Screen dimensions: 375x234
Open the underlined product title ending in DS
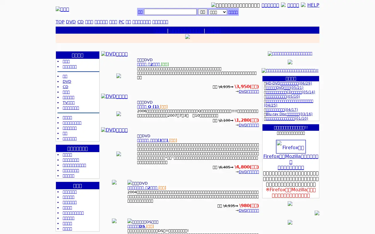[x=136, y=226]
